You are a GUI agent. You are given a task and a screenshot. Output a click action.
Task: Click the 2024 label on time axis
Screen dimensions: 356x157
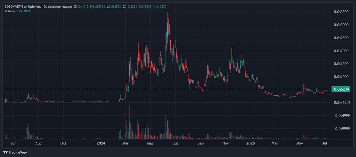101,143
